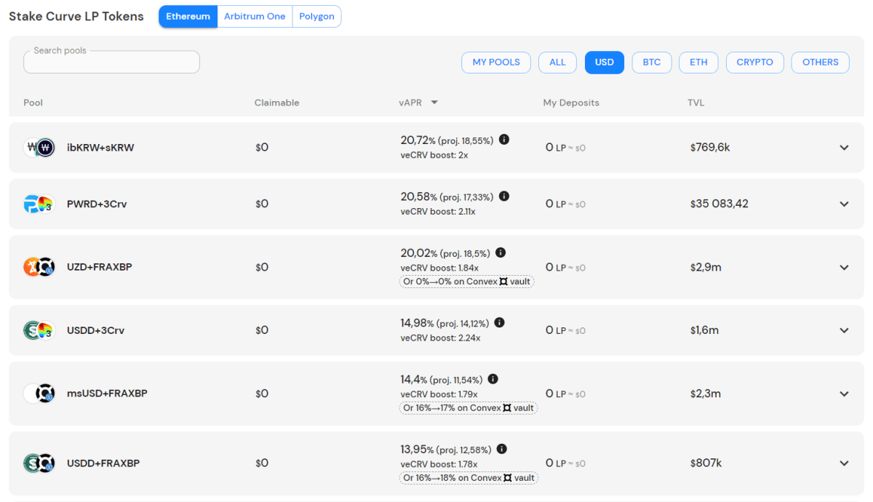Expand the USDD+FRAXBP pool row

844,463
